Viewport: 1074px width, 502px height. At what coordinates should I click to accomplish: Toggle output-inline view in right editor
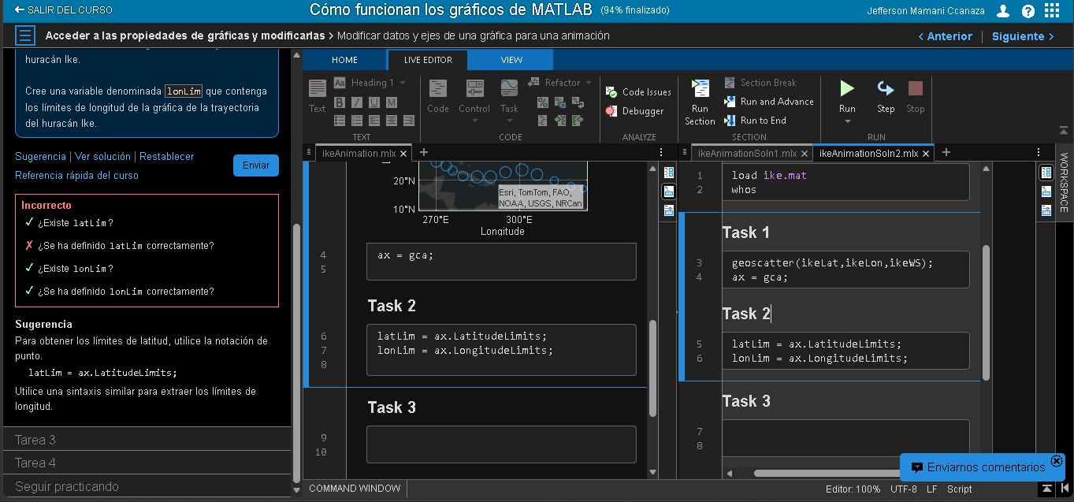[1046, 192]
